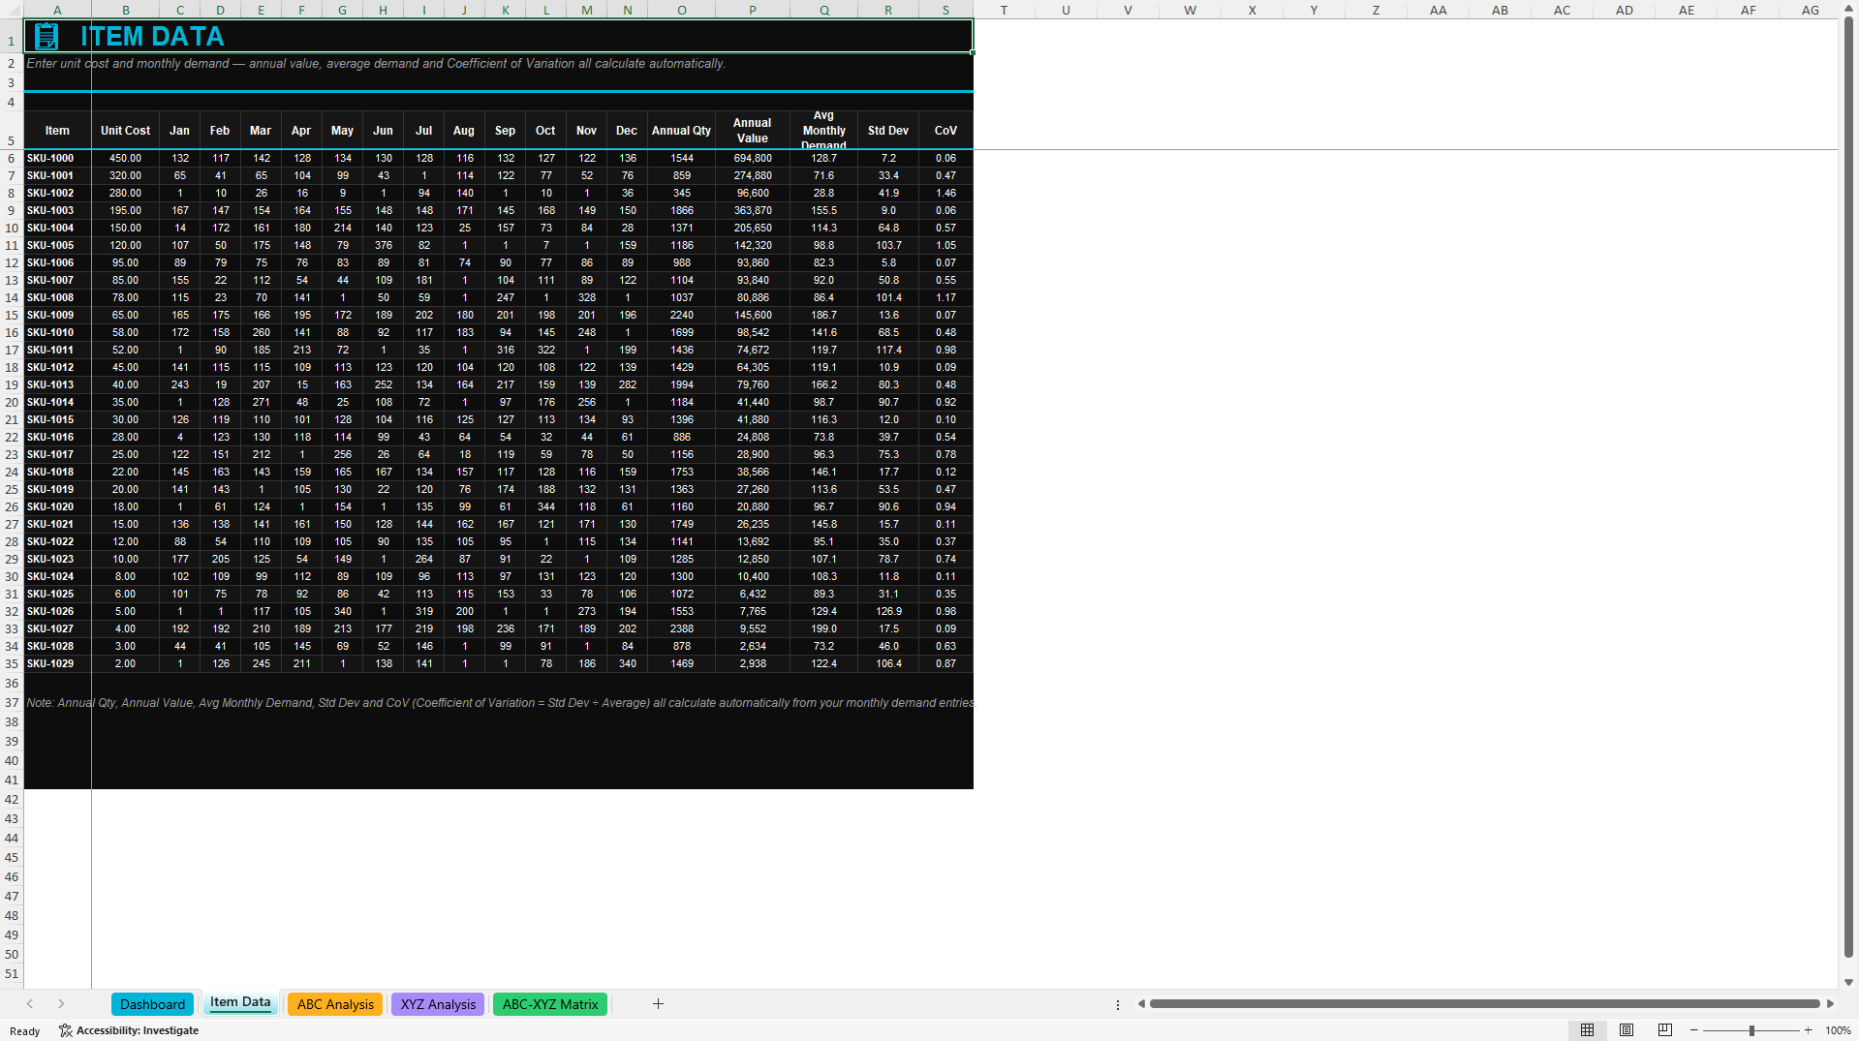
Task: Select the SKU-1018 item cell
Action: coord(57,472)
